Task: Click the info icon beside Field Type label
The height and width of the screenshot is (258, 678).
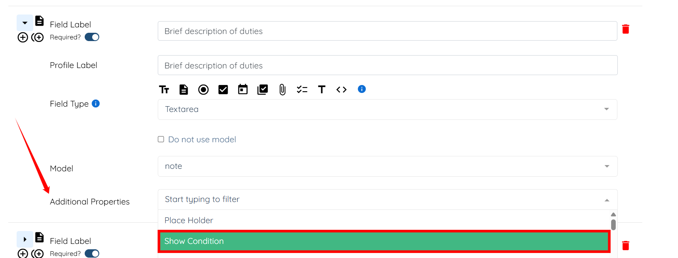Action: tap(96, 103)
